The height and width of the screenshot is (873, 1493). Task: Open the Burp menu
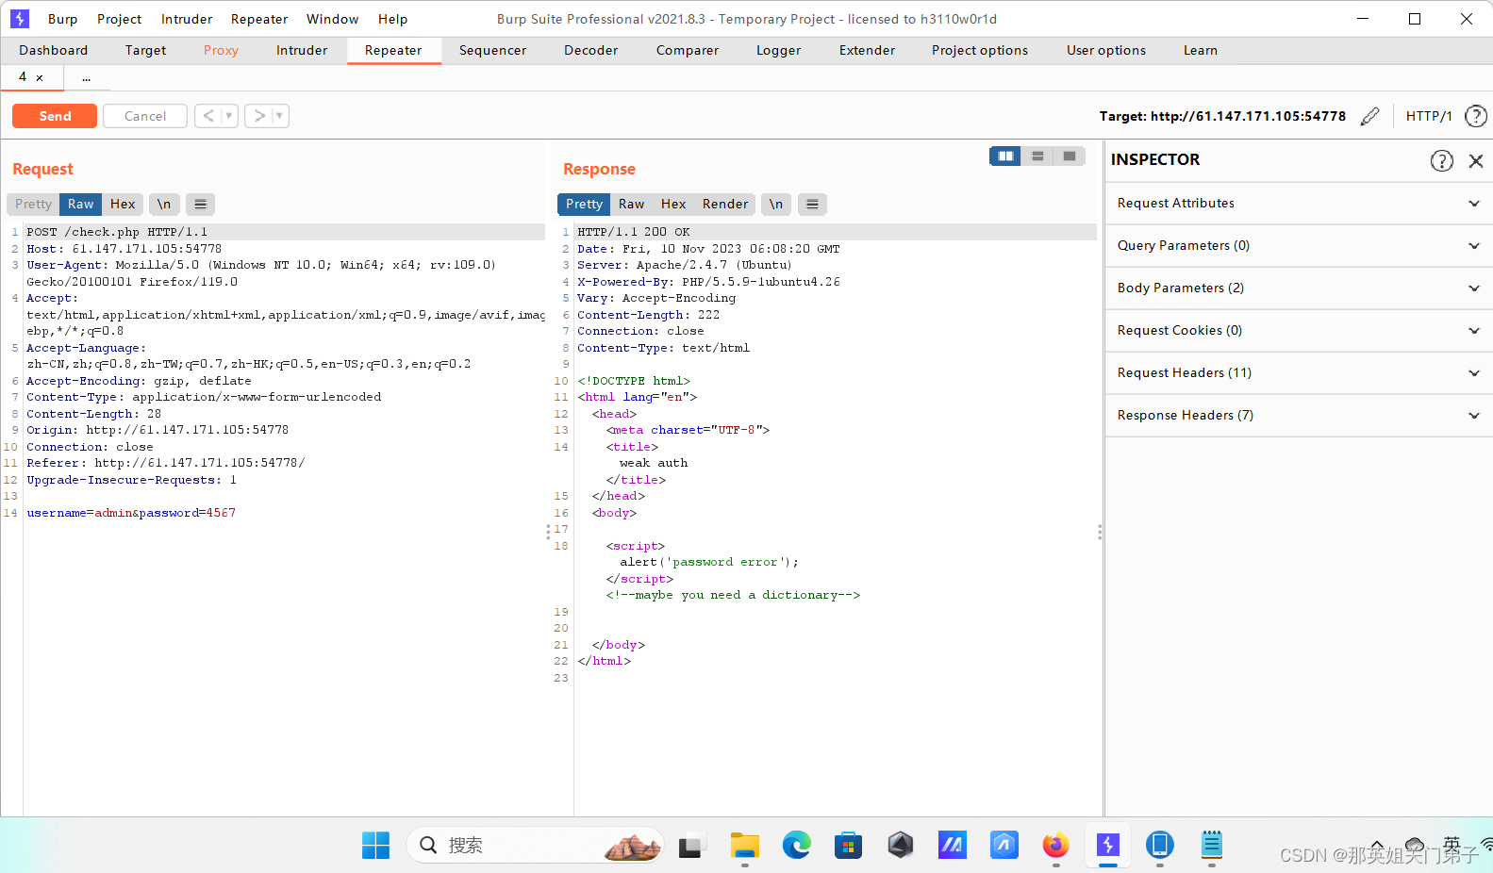[62, 19]
